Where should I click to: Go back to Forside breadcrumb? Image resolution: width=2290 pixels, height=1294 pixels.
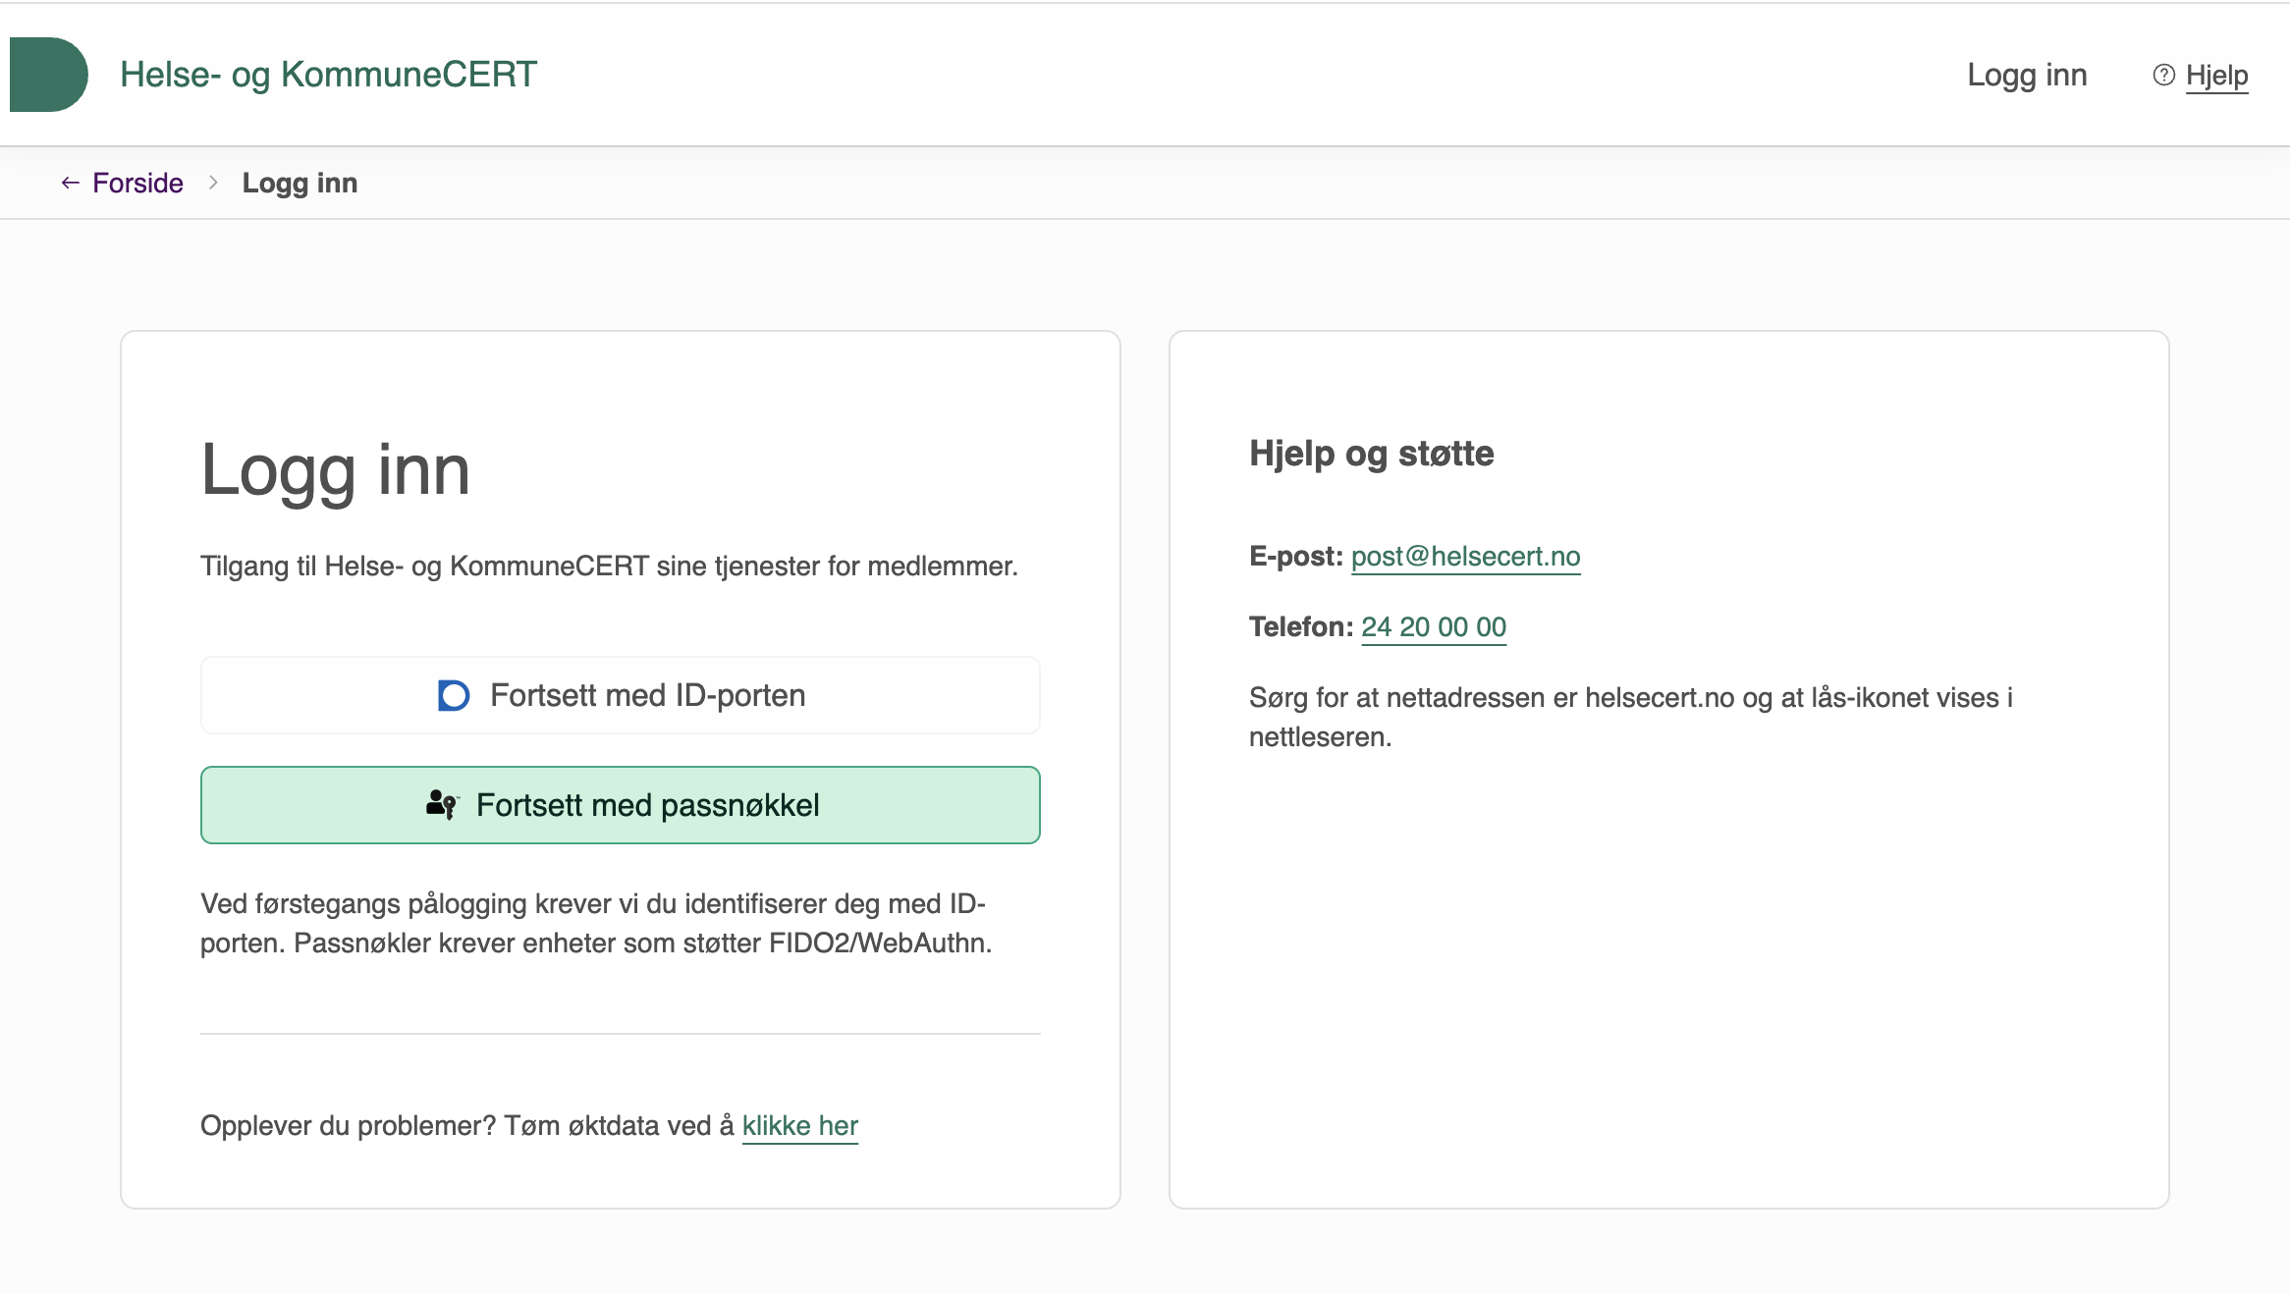pos(137,183)
